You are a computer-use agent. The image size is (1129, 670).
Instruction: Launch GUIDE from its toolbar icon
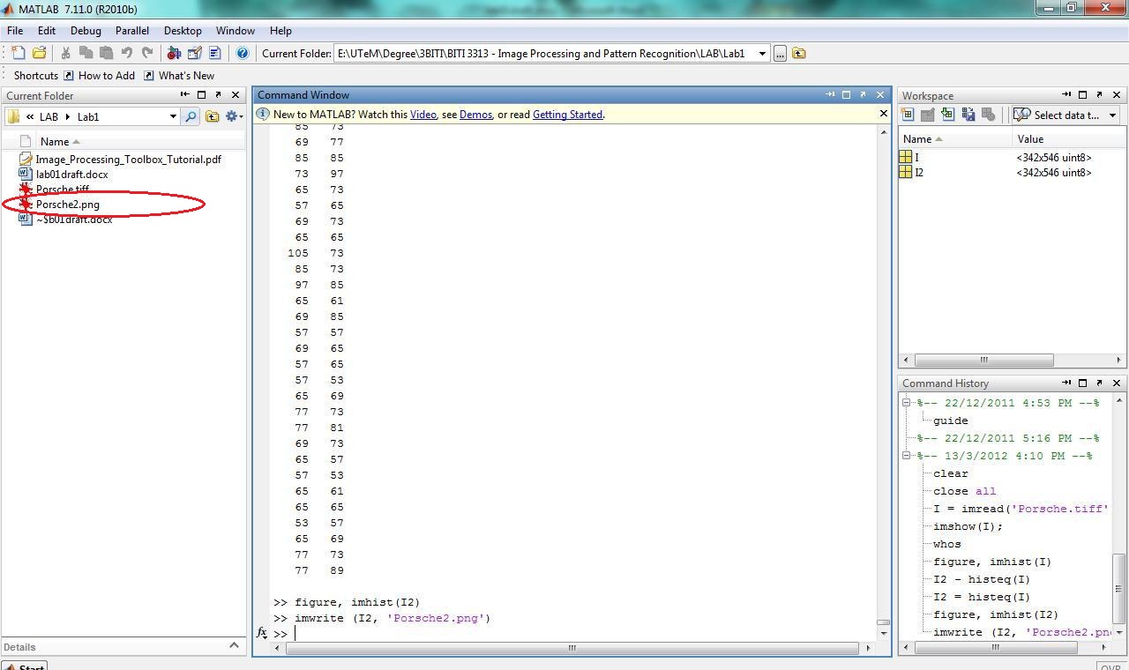pos(194,53)
